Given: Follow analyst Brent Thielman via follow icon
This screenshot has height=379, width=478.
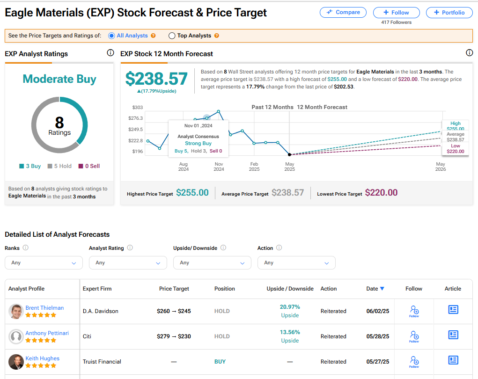Looking at the screenshot, I should coord(414,311).
